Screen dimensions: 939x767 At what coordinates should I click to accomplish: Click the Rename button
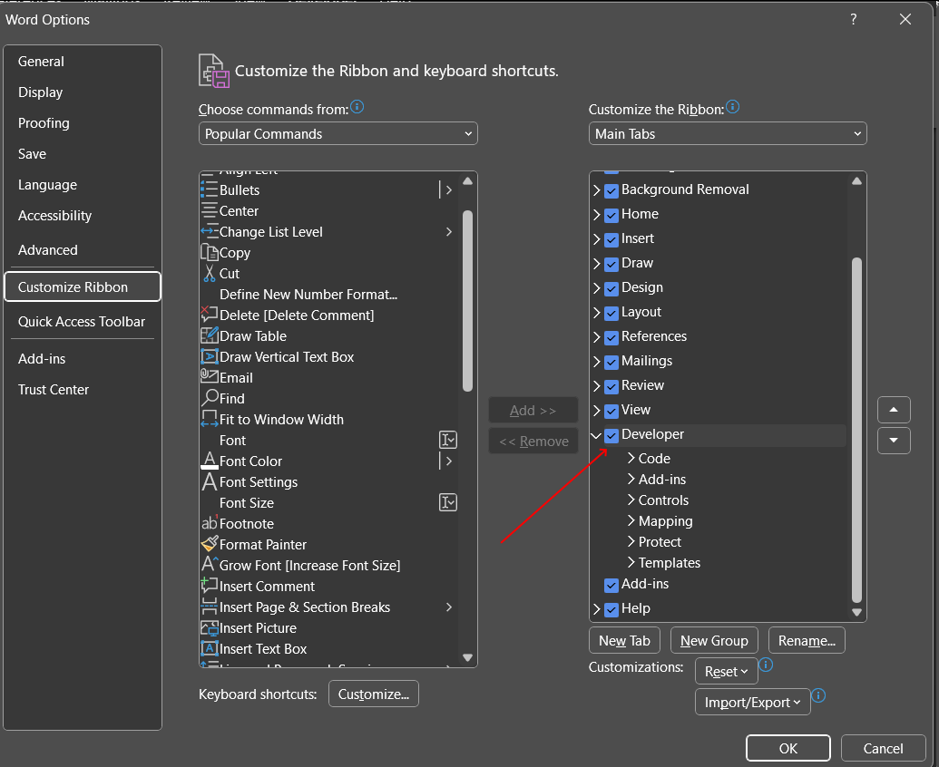(807, 641)
